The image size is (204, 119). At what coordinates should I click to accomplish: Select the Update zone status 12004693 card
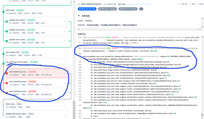[37, 41]
